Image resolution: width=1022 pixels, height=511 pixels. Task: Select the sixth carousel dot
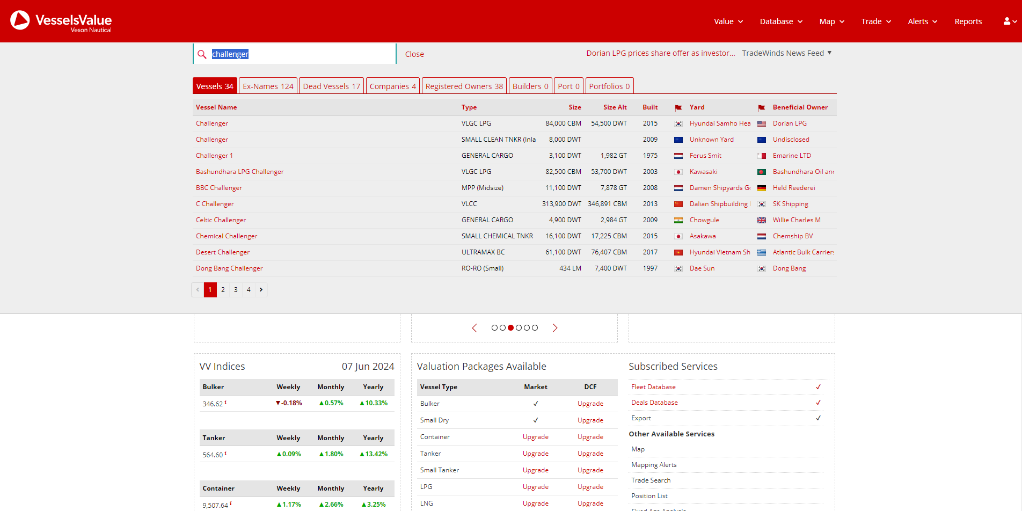pos(535,327)
